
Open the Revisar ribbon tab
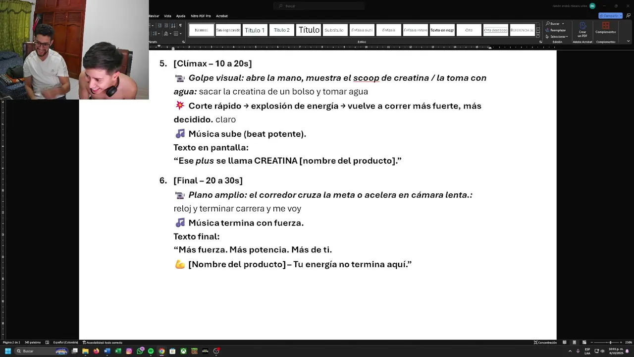click(x=154, y=16)
